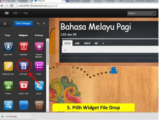The height and width of the screenshot is (120, 159).
Task: Select the media widget with music note
Action: tap(8, 105)
